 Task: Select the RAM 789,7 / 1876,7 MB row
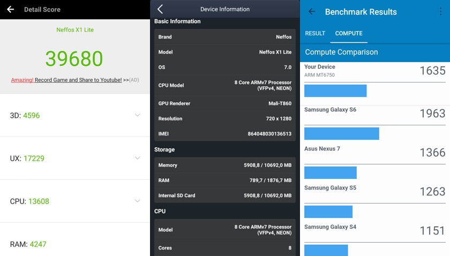coord(225,180)
